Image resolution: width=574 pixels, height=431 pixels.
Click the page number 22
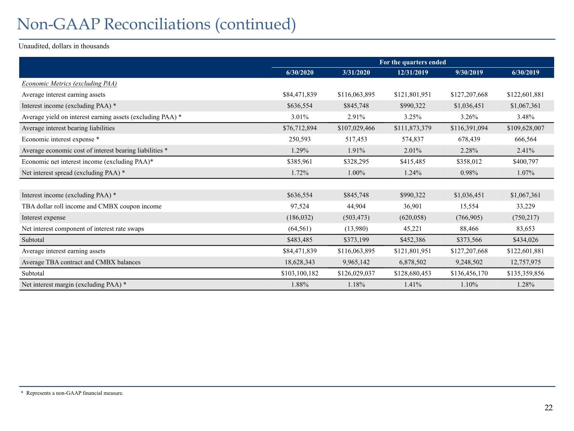click(x=549, y=407)
